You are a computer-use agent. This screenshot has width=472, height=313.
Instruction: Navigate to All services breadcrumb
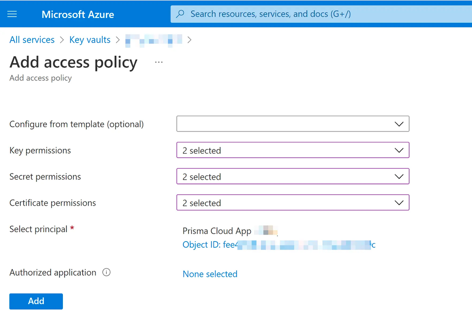32,40
